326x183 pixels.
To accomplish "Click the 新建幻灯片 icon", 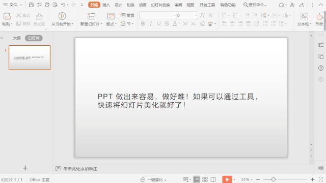I will tap(91, 16).
